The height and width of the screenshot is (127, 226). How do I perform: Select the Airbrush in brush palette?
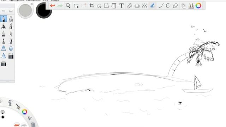pyautogui.click(x=11, y=19)
